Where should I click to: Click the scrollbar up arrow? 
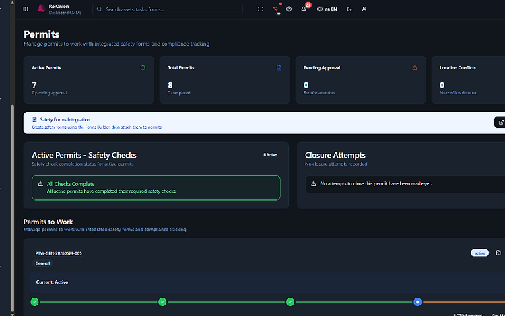pos(13,3)
